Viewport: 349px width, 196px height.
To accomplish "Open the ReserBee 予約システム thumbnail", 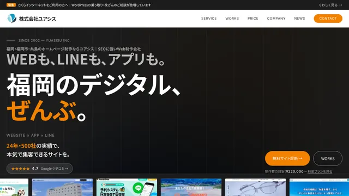I will click(x=127, y=187).
